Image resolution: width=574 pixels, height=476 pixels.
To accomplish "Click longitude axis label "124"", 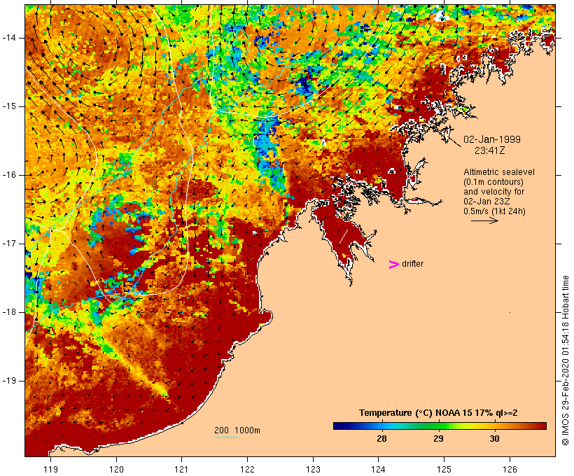I will [379, 469].
